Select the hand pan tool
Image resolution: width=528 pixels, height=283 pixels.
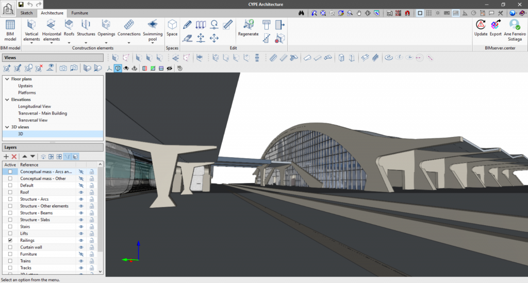pyautogui.click(x=359, y=13)
